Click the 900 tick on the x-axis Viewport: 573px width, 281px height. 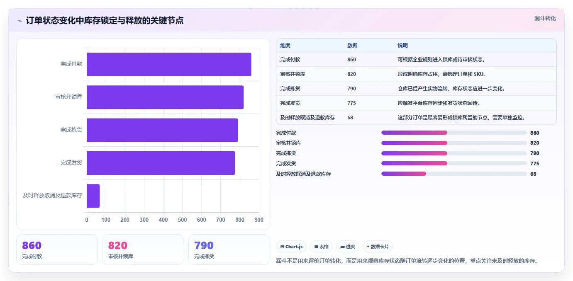259,220
